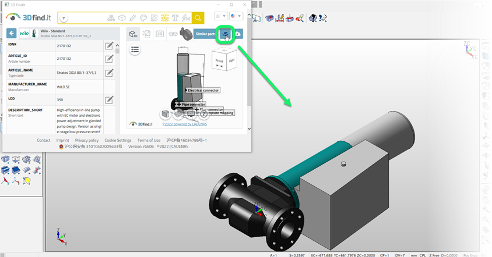Open the user account dropdown
The width and height of the screenshot is (492, 257).
coord(221,16)
